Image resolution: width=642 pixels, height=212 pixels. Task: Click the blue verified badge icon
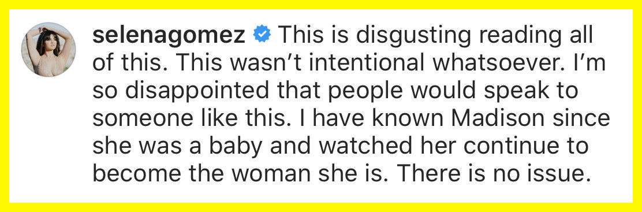(x=262, y=35)
